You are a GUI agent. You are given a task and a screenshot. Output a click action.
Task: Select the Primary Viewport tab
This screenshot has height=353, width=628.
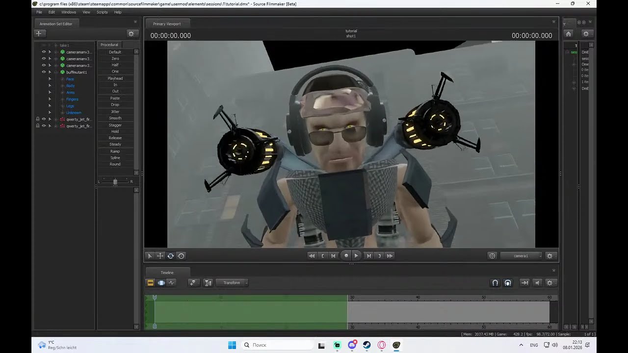coord(167,24)
